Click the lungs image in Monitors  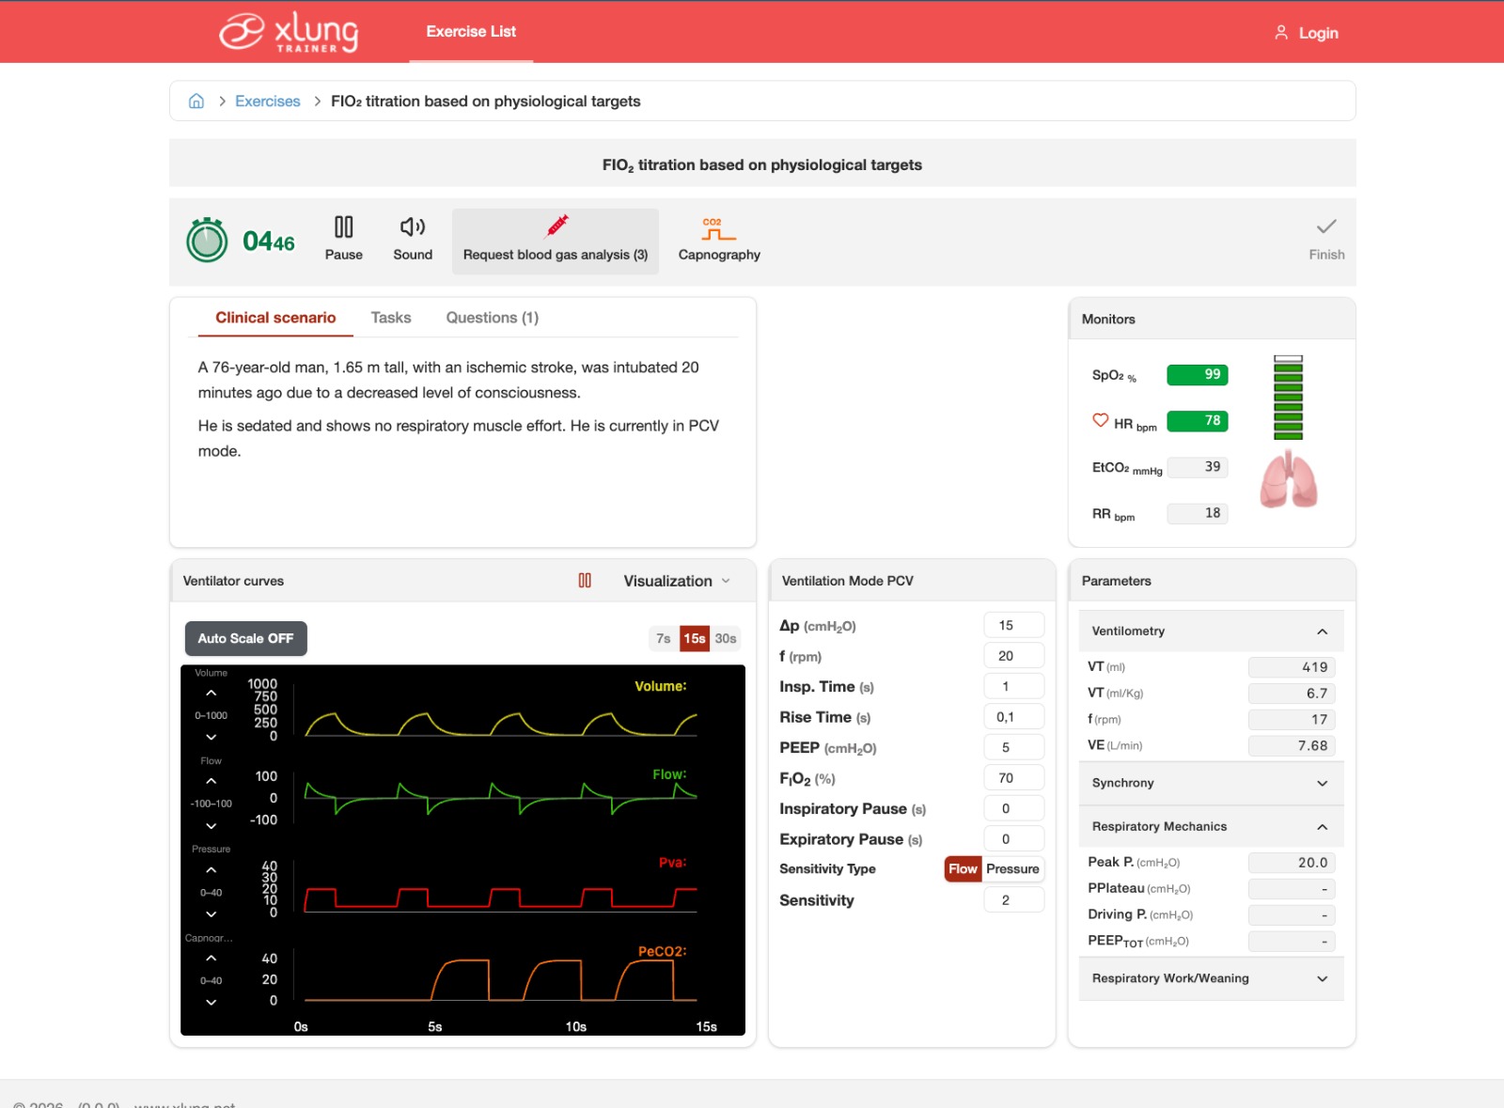click(x=1288, y=479)
